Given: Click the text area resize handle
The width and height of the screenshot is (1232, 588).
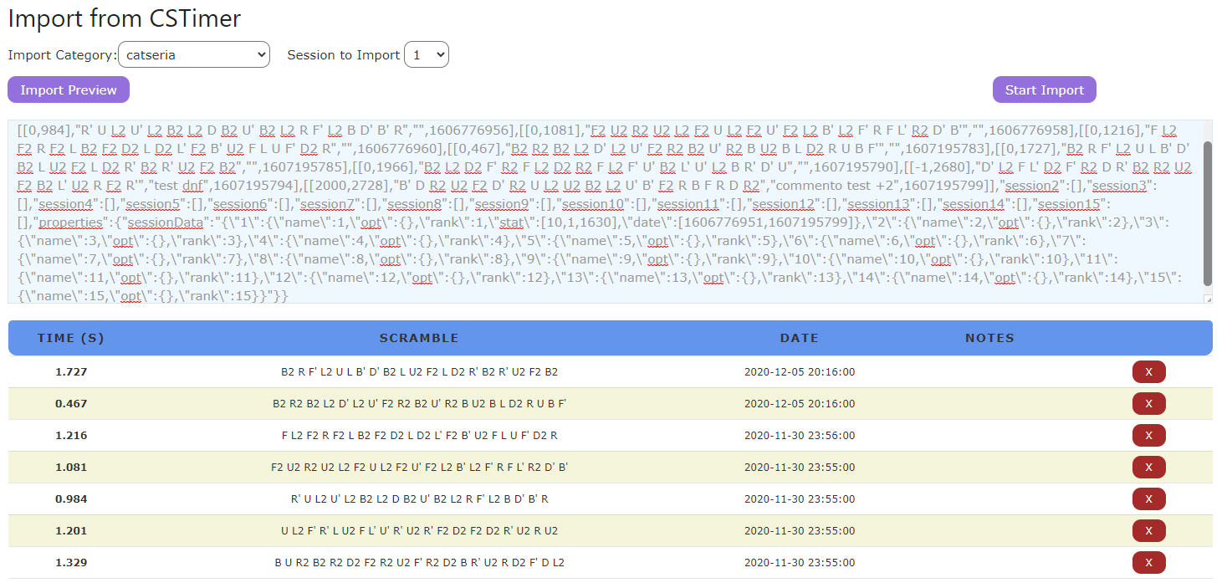Looking at the screenshot, I should coord(1207,299).
